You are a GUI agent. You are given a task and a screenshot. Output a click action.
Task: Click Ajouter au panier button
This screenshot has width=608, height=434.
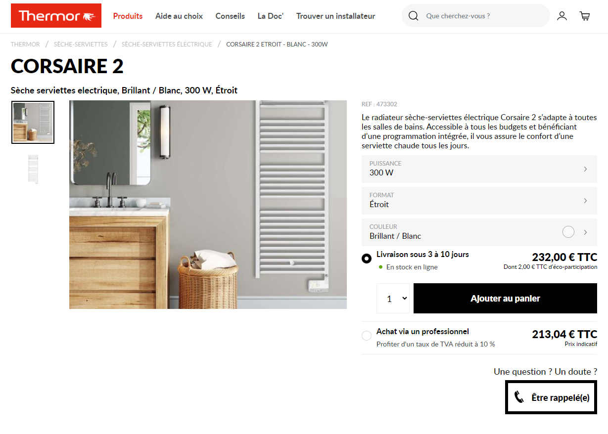[x=505, y=299]
